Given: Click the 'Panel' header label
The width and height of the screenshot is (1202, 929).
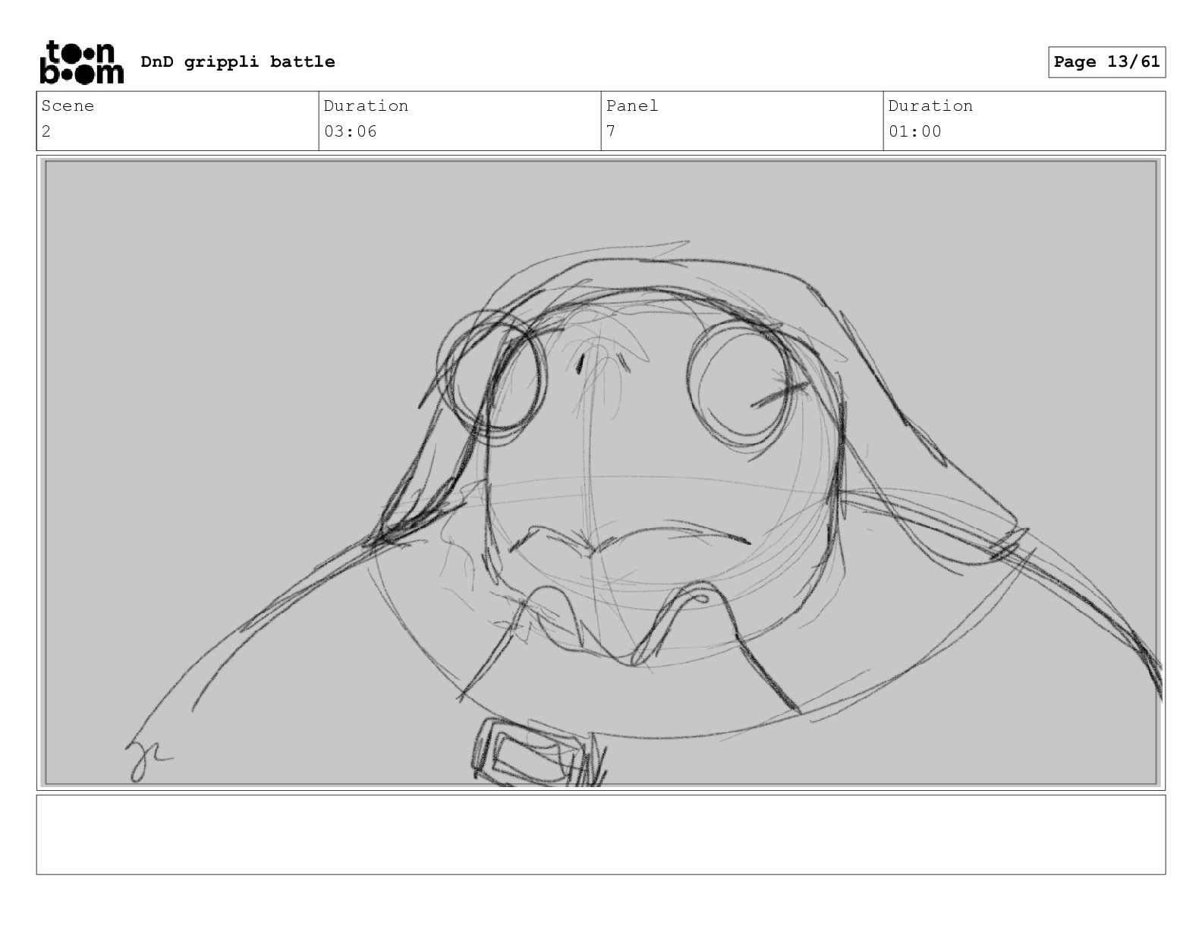Looking at the screenshot, I should [632, 105].
